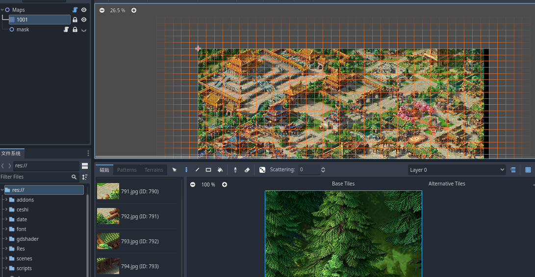Image resolution: width=535 pixels, height=277 pixels.
Task: Click the Filter Files magnifier icon
Action: coord(74,177)
